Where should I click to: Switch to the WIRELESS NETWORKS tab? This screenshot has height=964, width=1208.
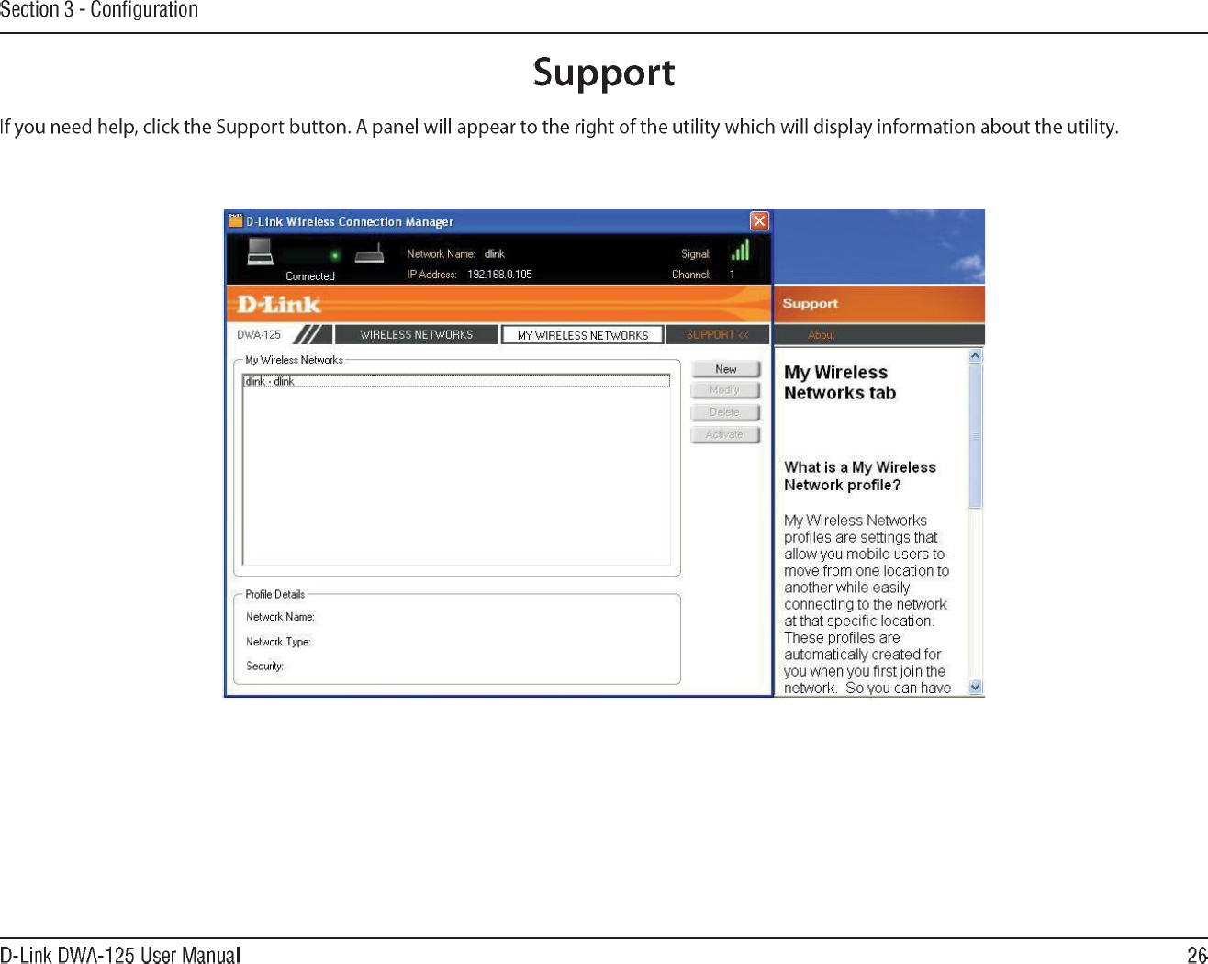pyautogui.click(x=416, y=335)
